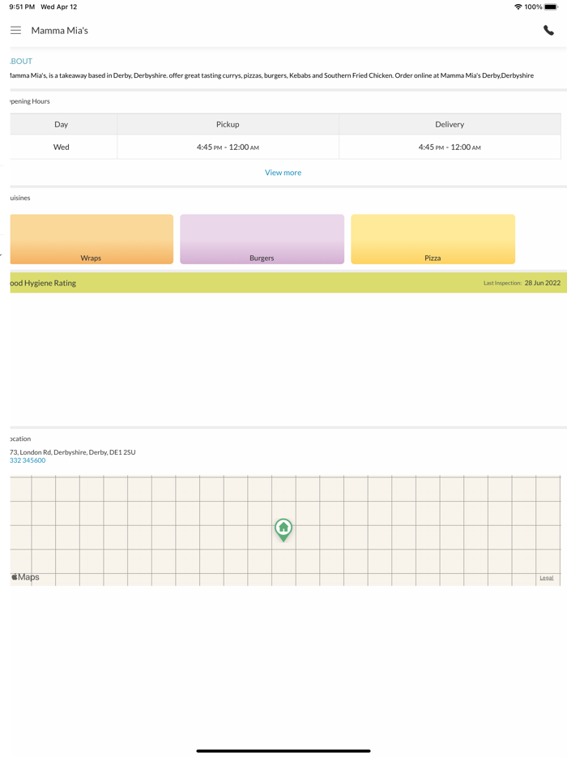Click the Cuisines section label
Image resolution: width=567 pixels, height=757 pixels.
19,198
